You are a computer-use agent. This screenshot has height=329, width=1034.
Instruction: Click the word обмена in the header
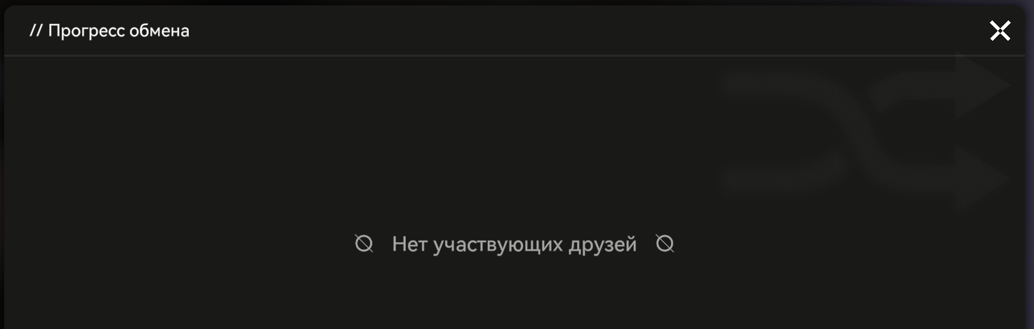coord(161,31)
